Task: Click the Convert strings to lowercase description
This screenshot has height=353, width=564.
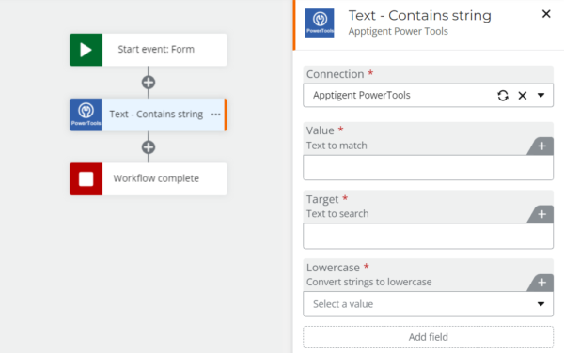Action: (368, 282)
